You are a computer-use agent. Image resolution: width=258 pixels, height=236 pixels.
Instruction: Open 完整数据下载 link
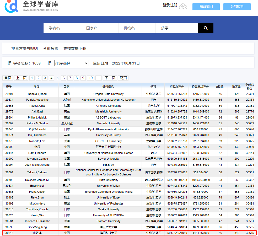[75, 49]
